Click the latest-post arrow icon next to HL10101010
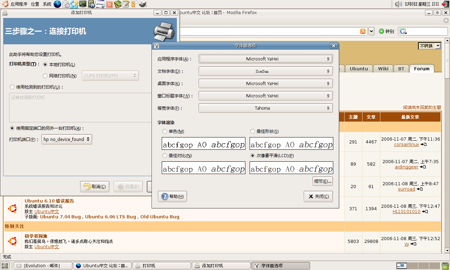The width and height of the screenshot is (450, 270). (x=425, y=212)
